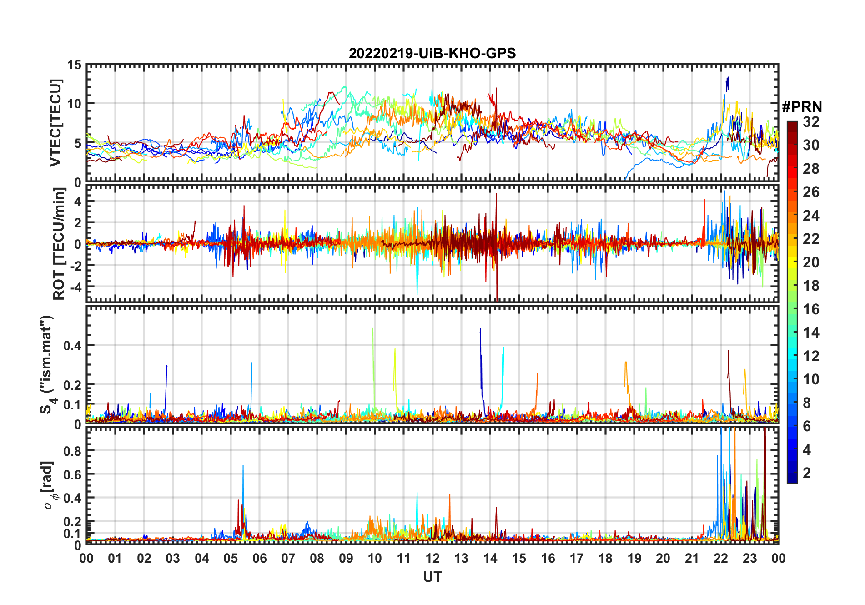Click the sigma phi [rad] axis label
Viewport: 865px width, 605px height.
pyautogui.click(x=49, y=485)
